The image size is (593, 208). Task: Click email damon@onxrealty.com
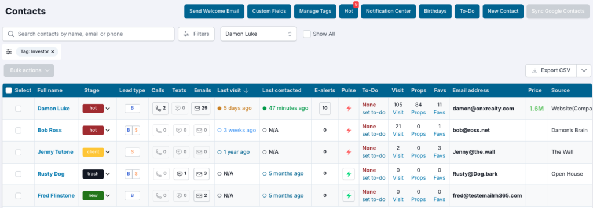point(484,109)
